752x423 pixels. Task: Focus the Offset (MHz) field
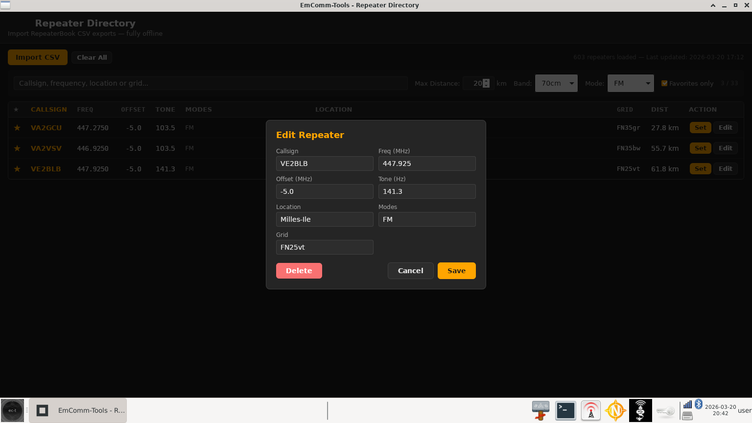click(325, 191)
